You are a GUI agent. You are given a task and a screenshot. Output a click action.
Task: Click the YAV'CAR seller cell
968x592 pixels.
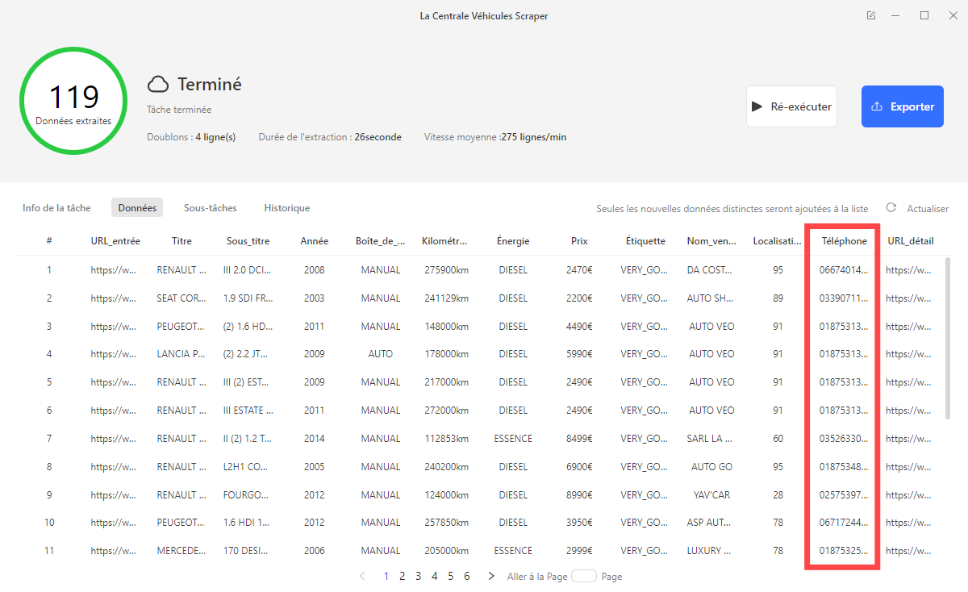coord(711,494)
